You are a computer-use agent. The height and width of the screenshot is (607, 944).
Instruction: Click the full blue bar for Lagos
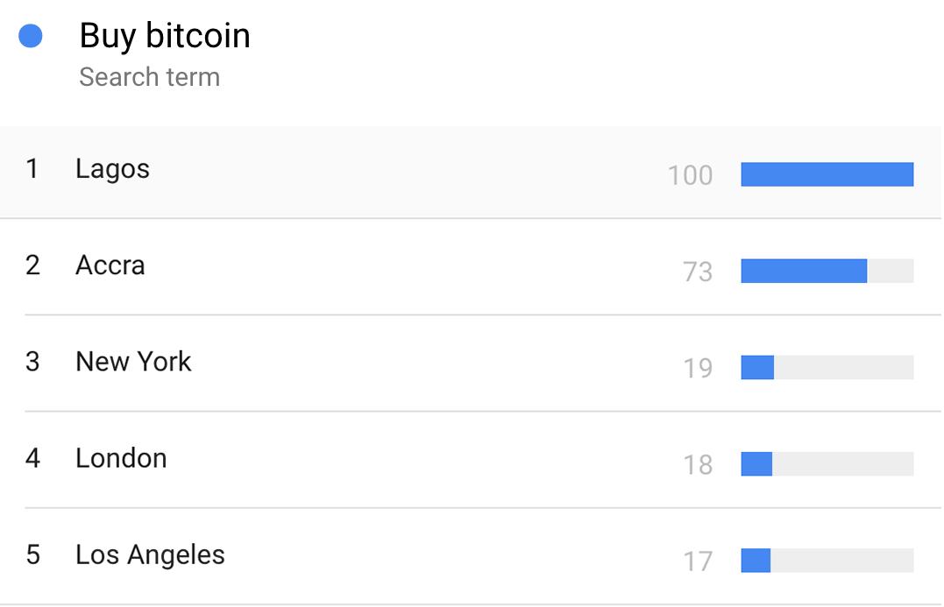coord(827,174)
